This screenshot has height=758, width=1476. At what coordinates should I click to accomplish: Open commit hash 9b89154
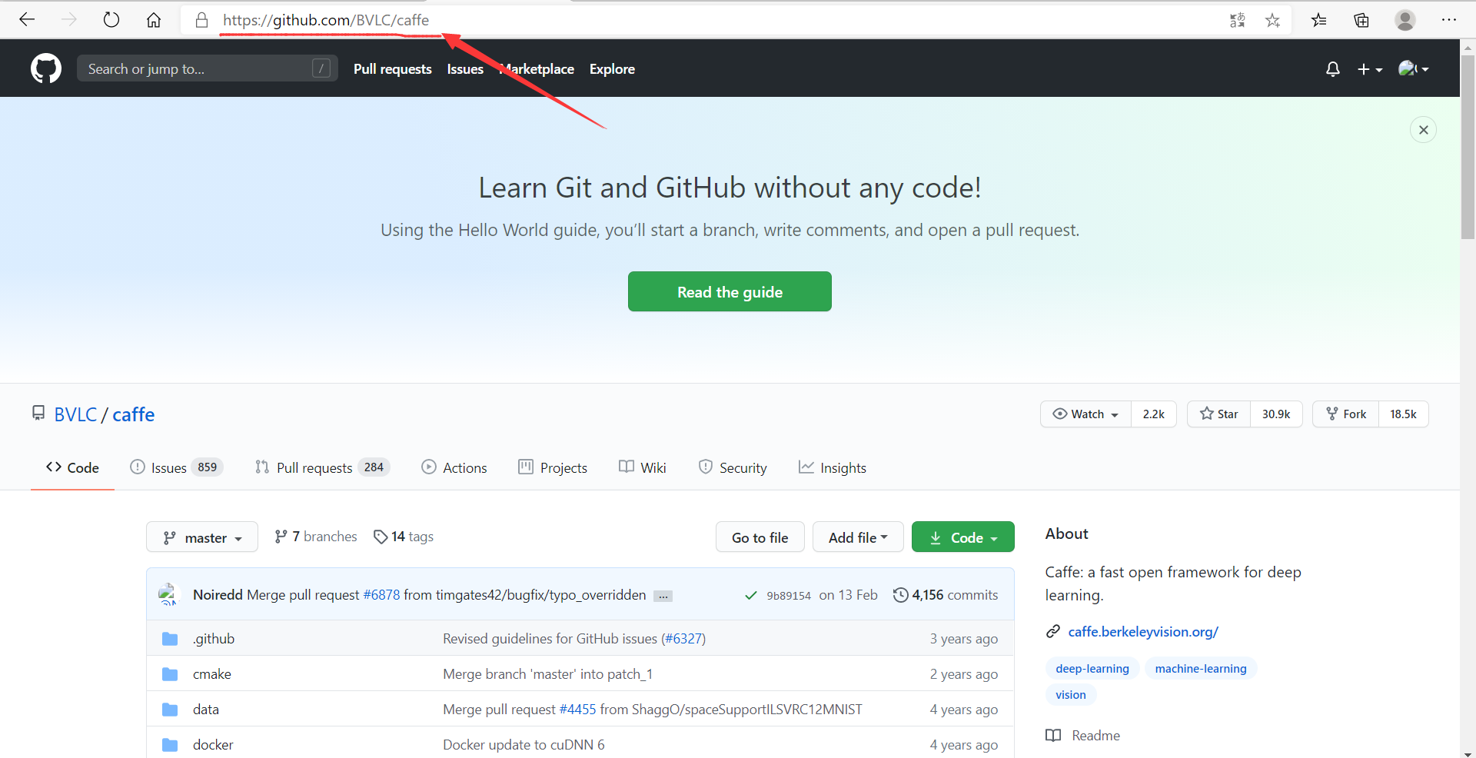[789, 596]
